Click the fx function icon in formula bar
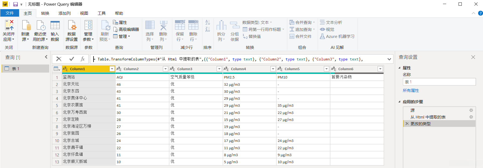This screenshot has height=168, width=483. click(83, 59)
